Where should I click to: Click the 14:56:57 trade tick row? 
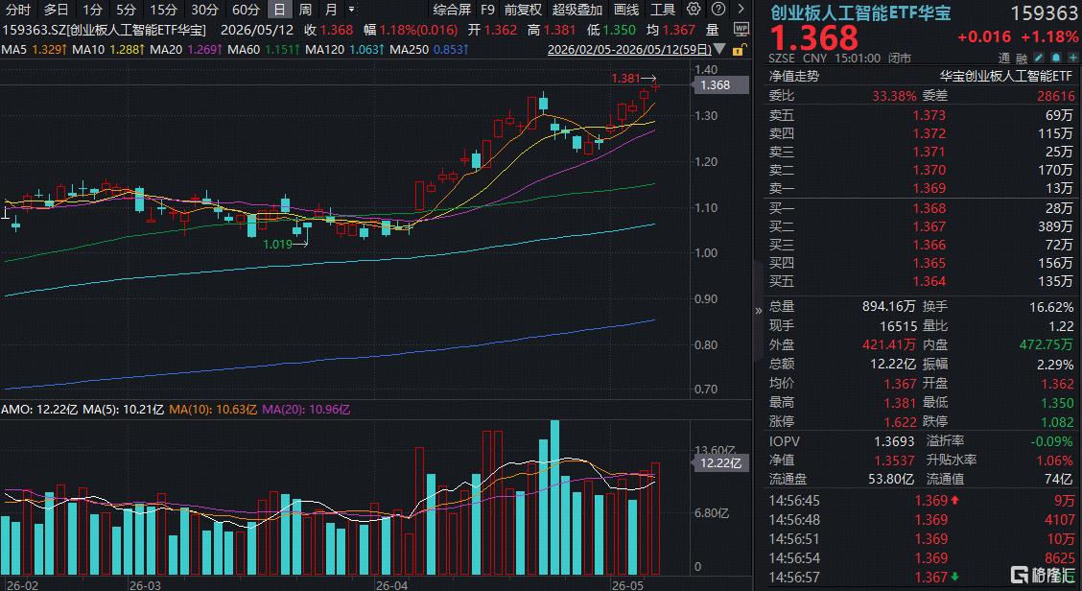point(922,578)
